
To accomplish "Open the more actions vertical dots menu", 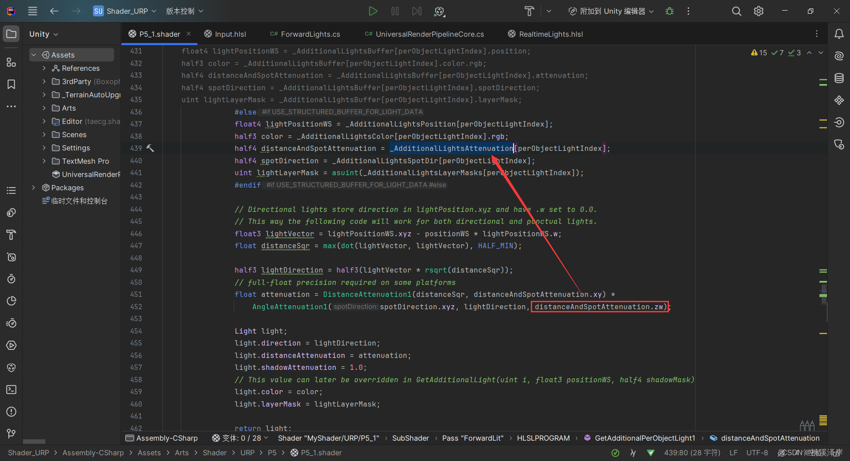I will pyautogui.click(x=688, y=11).
